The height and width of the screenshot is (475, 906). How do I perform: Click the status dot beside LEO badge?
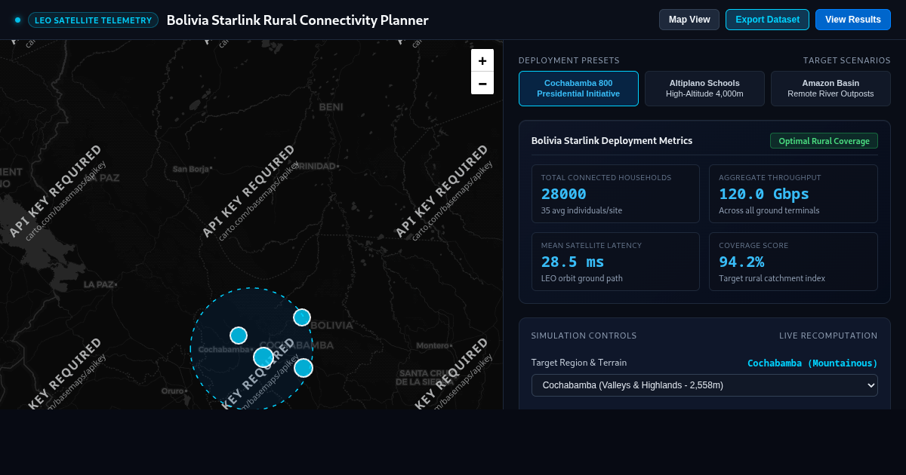[17, 20]
